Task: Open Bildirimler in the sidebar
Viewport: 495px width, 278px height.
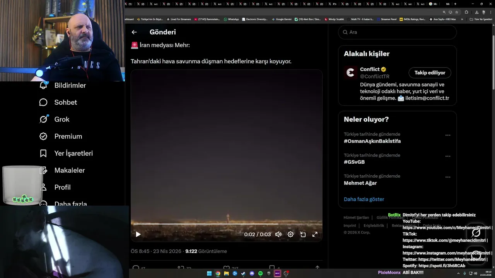Action: [x=63, y=85]
